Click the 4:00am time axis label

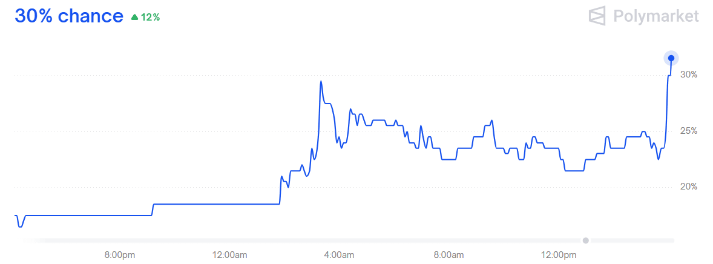(x=339, y=255)
